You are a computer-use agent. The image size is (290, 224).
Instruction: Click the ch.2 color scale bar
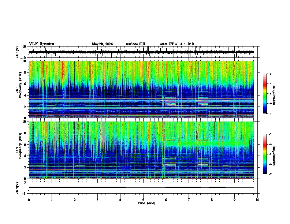[265, 154]
